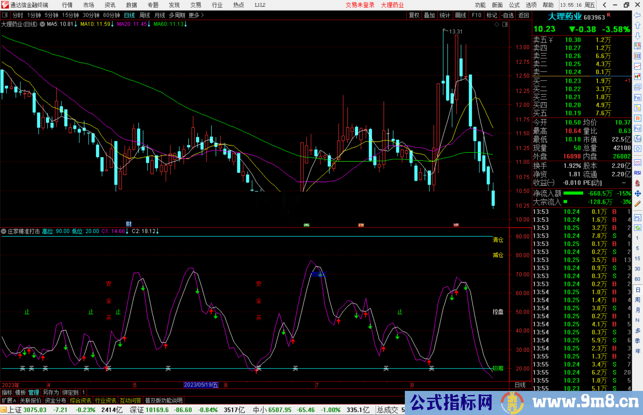The height and width of the screenshot is (415, 643).
Task: Click the F10 icon in right sidebar
Action: coord(637,98)
